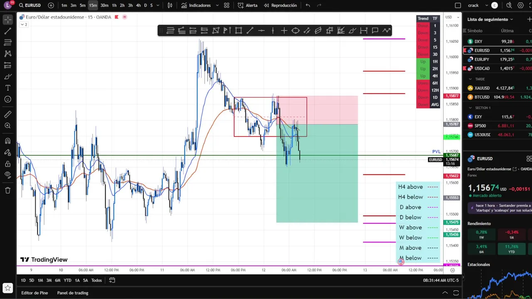This screenshot has height=299, width=532.
Task: Open chart settings hexagon icon
Action: point(520,5)
